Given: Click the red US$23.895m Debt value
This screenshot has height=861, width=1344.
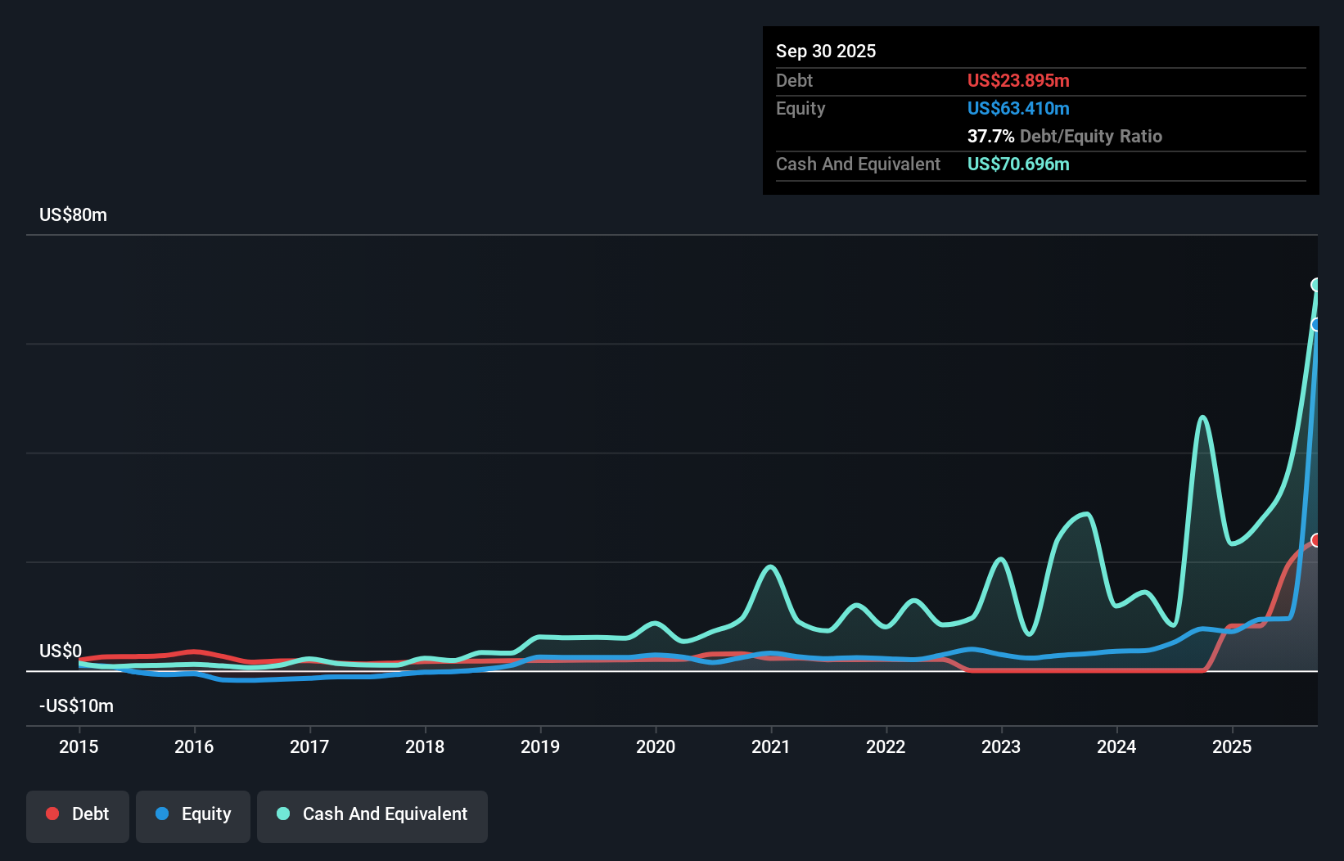Looking at the screenshot, I should point(1018,80).
